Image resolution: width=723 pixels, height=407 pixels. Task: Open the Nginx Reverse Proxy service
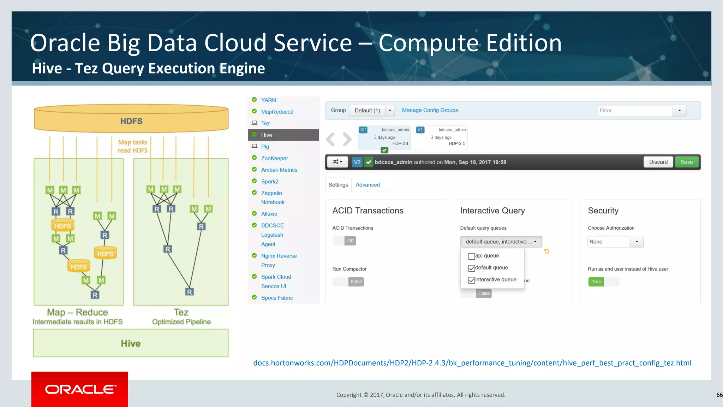click(279, 260)
